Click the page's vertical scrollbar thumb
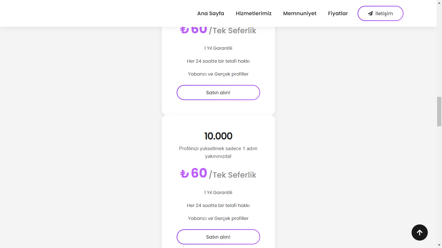Image resolution: width=442 pixels, height=248 pixels. click(x=439, y=111)
